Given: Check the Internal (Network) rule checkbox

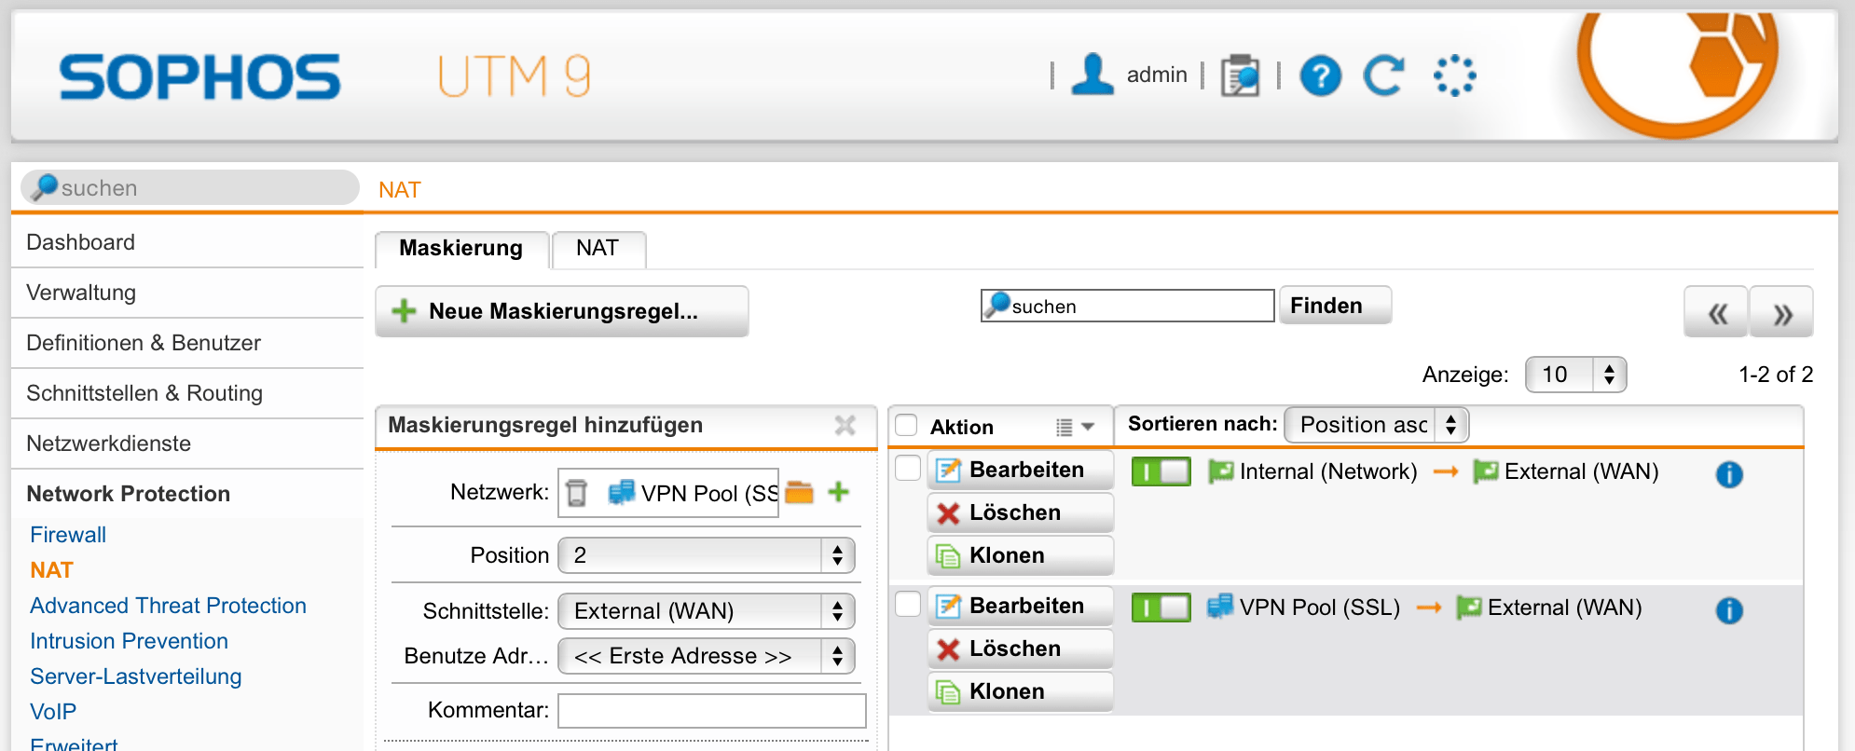Looking at the screenshot, I should coord(908,468).
